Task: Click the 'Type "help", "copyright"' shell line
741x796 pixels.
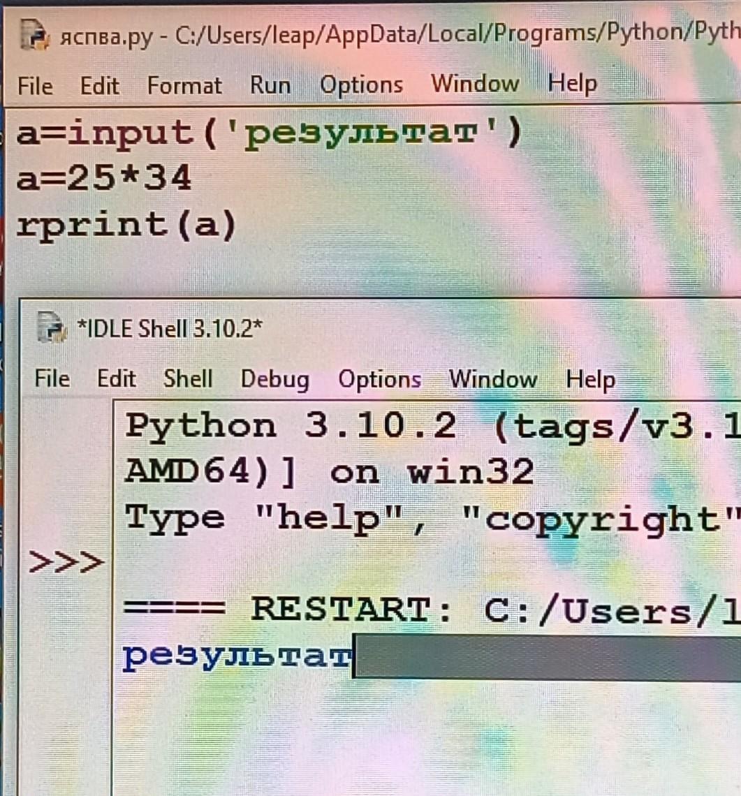Action: tap(433, 519)
